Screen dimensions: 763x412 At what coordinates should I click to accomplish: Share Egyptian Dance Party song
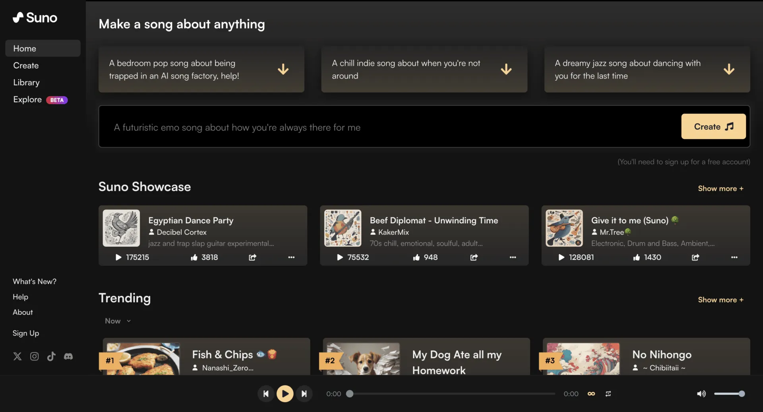pyautogui.click(x=252, y=257)
